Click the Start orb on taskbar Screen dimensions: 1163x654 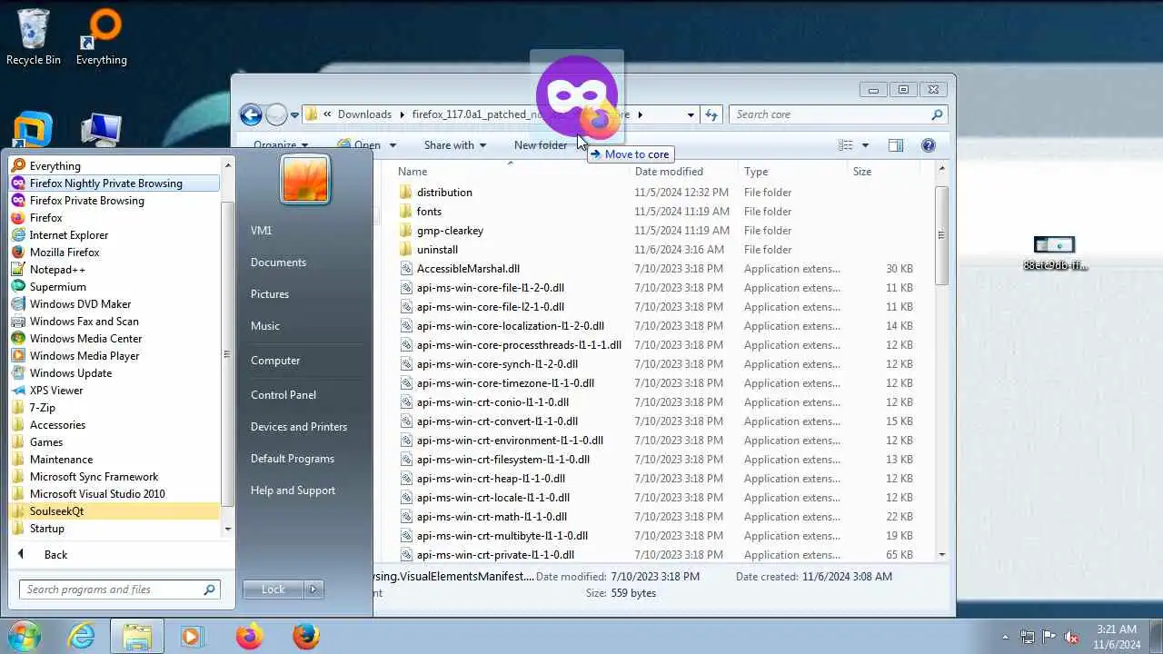click(x=25, y=635)
